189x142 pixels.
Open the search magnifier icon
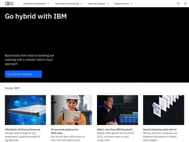pyautogui.click(x=178, y=3)
